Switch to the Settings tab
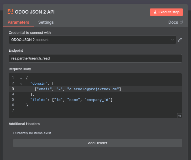This screenshot has width=191, height=160. [x=46, y=22]
